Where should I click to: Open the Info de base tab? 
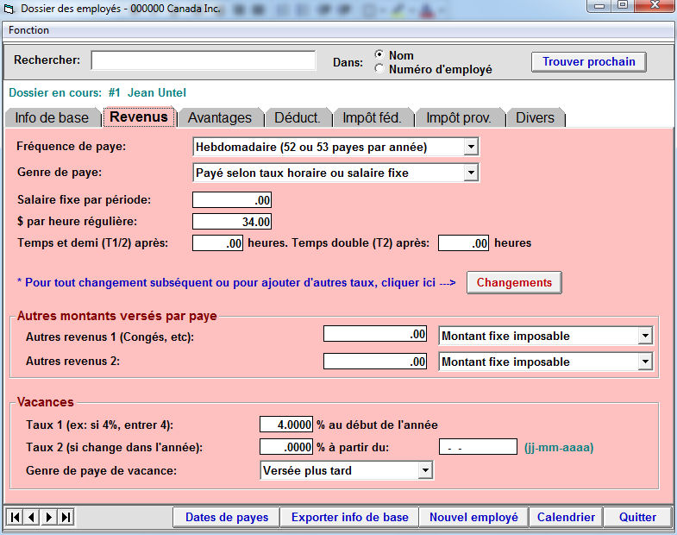coord(52,117)
